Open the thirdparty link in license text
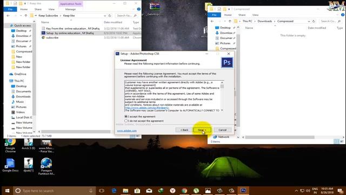Image resolution: width=346 pixels, height=195 pixels. tap(147, 108)
